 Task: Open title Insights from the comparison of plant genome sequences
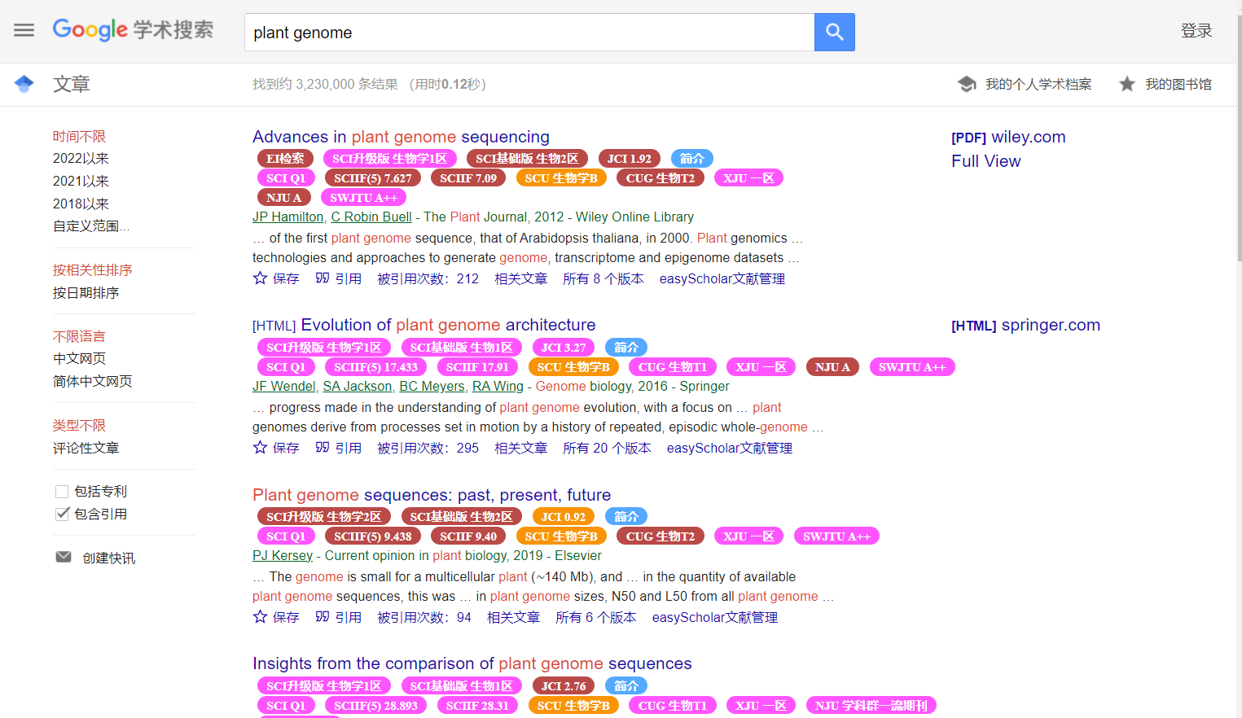tap(472, 663)
